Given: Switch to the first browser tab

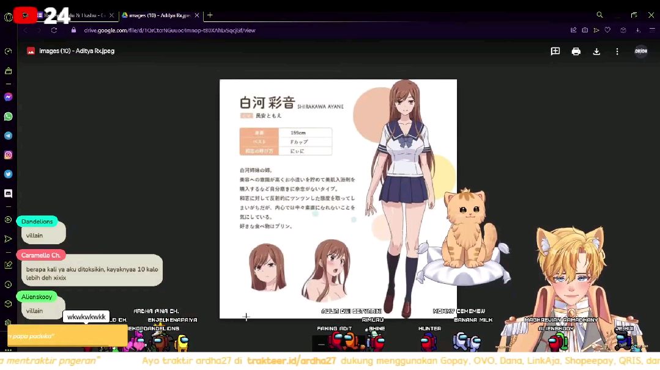Looking at the screenshot, I should click(75, 15).
